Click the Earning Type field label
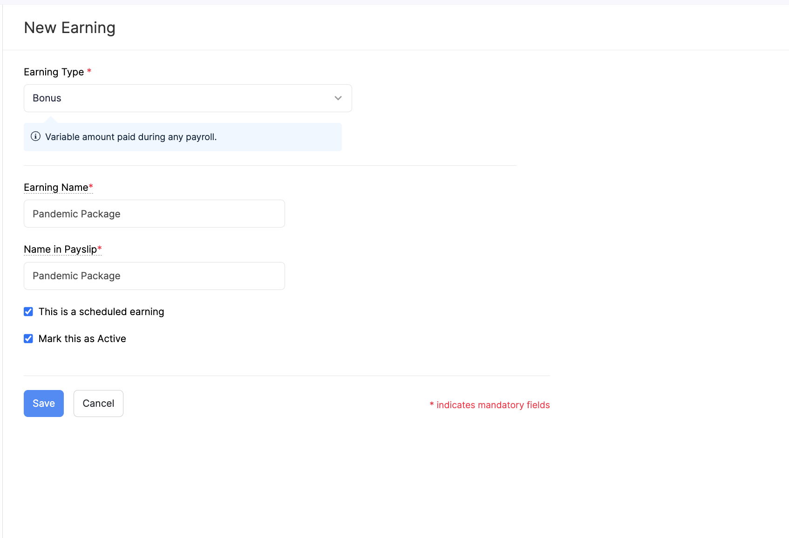Screen dimensions: 789x538 point(54,72)
